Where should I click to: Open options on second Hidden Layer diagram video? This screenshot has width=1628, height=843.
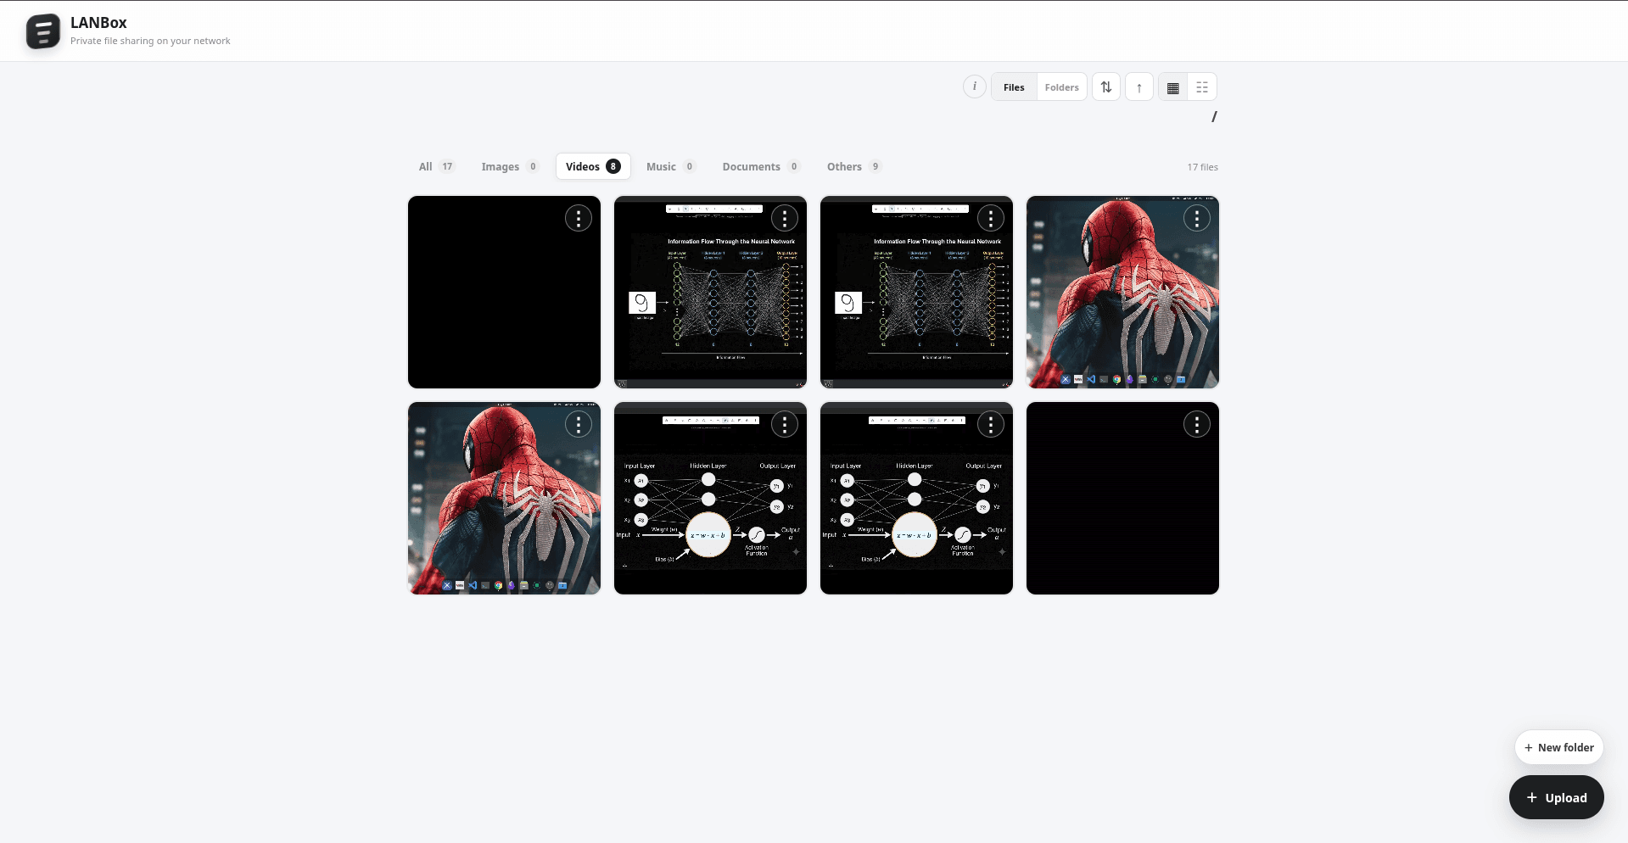(991, 425)
